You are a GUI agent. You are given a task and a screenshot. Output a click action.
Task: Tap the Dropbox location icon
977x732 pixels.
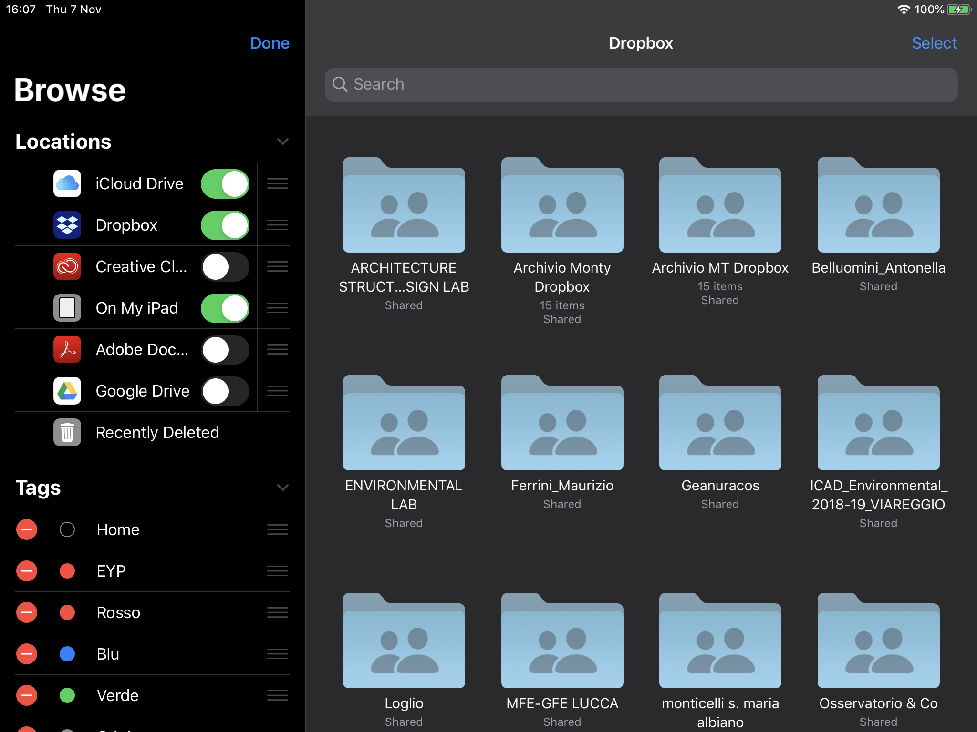[67, 225]
